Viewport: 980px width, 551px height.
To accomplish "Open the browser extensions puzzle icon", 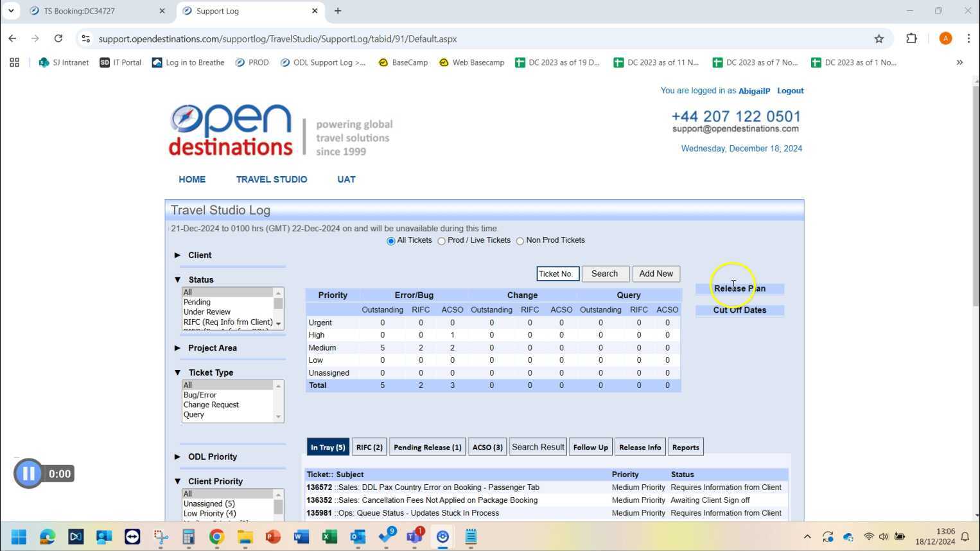I will pos(911,39).
